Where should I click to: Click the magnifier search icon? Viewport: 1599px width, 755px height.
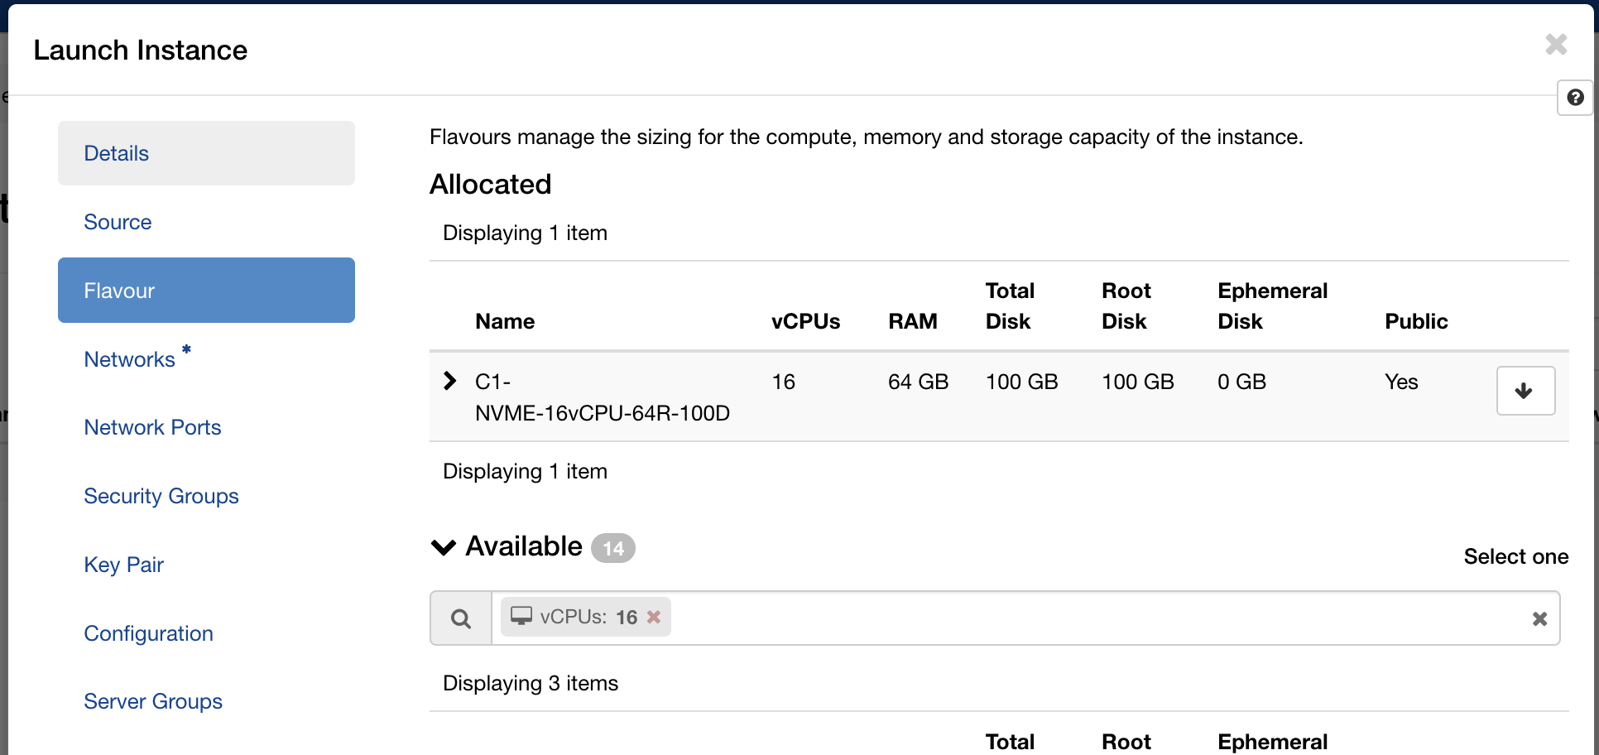click(x=461, y=618)
